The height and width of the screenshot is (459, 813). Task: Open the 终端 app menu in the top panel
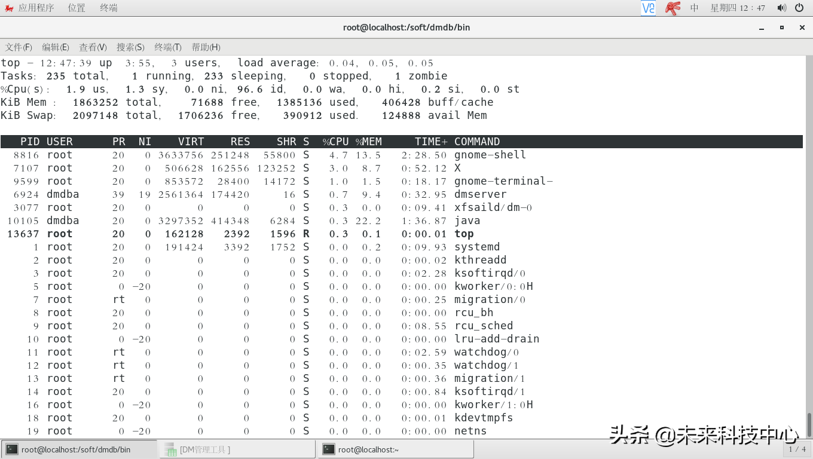click(109, 8)
